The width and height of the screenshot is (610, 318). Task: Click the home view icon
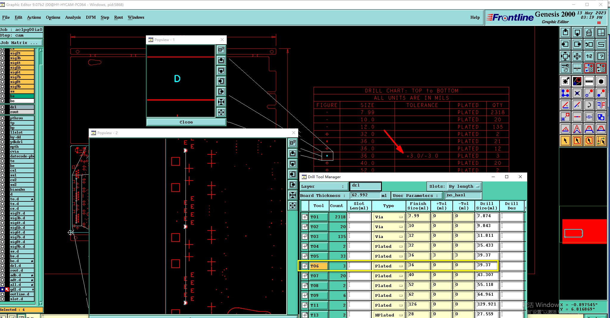589,32
